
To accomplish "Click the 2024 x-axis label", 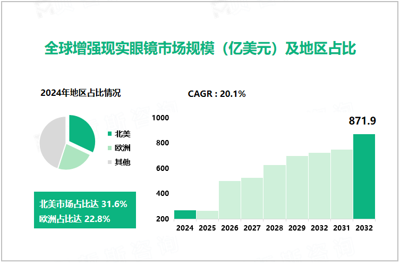I will pos(185,228).
